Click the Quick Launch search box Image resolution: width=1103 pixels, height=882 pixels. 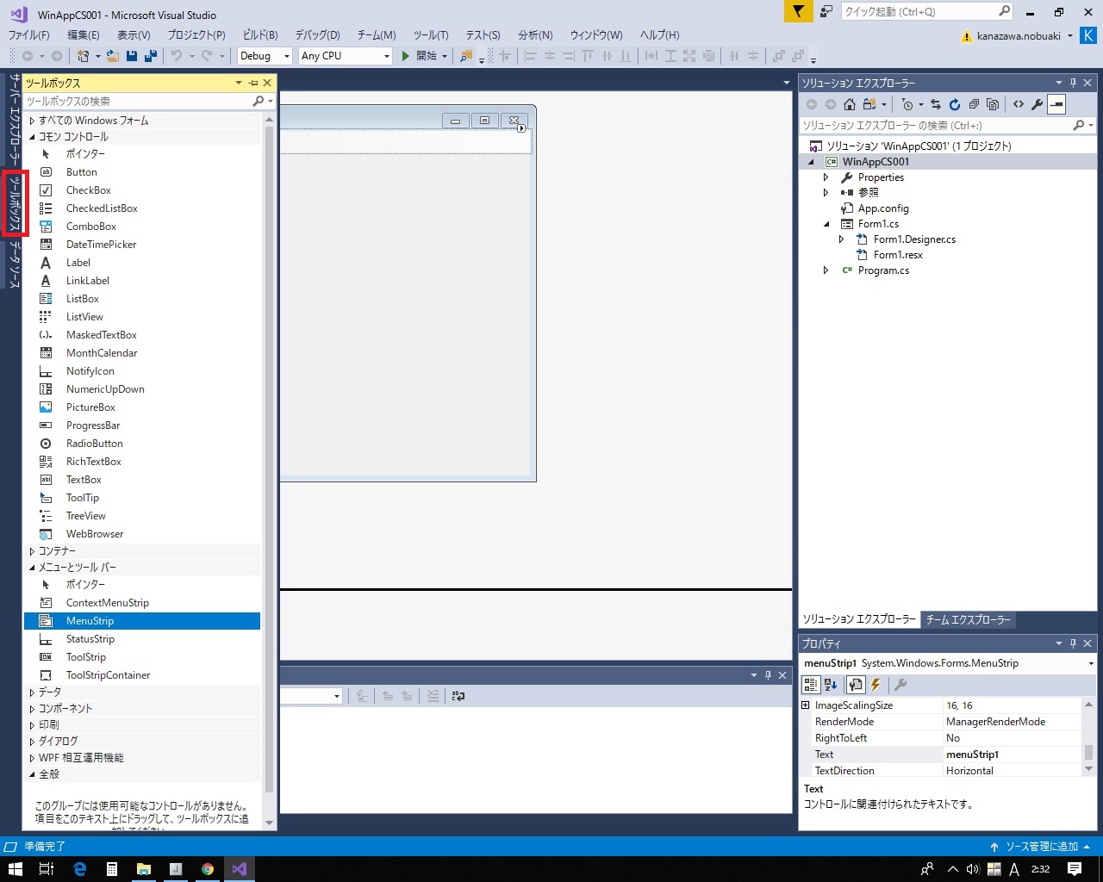click(x=926, y=11)
